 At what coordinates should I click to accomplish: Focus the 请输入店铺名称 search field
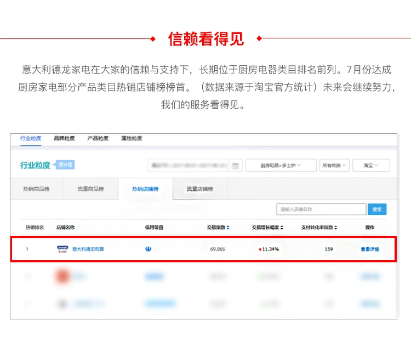[321, 209]
